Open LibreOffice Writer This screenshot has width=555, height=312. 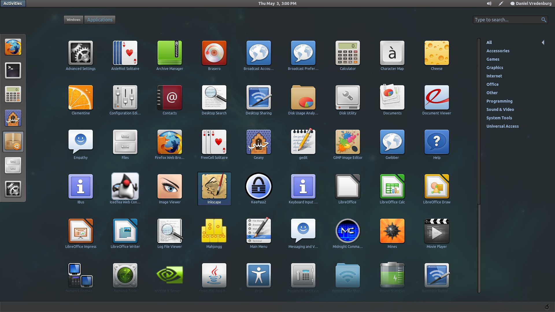tap(125, 233)
